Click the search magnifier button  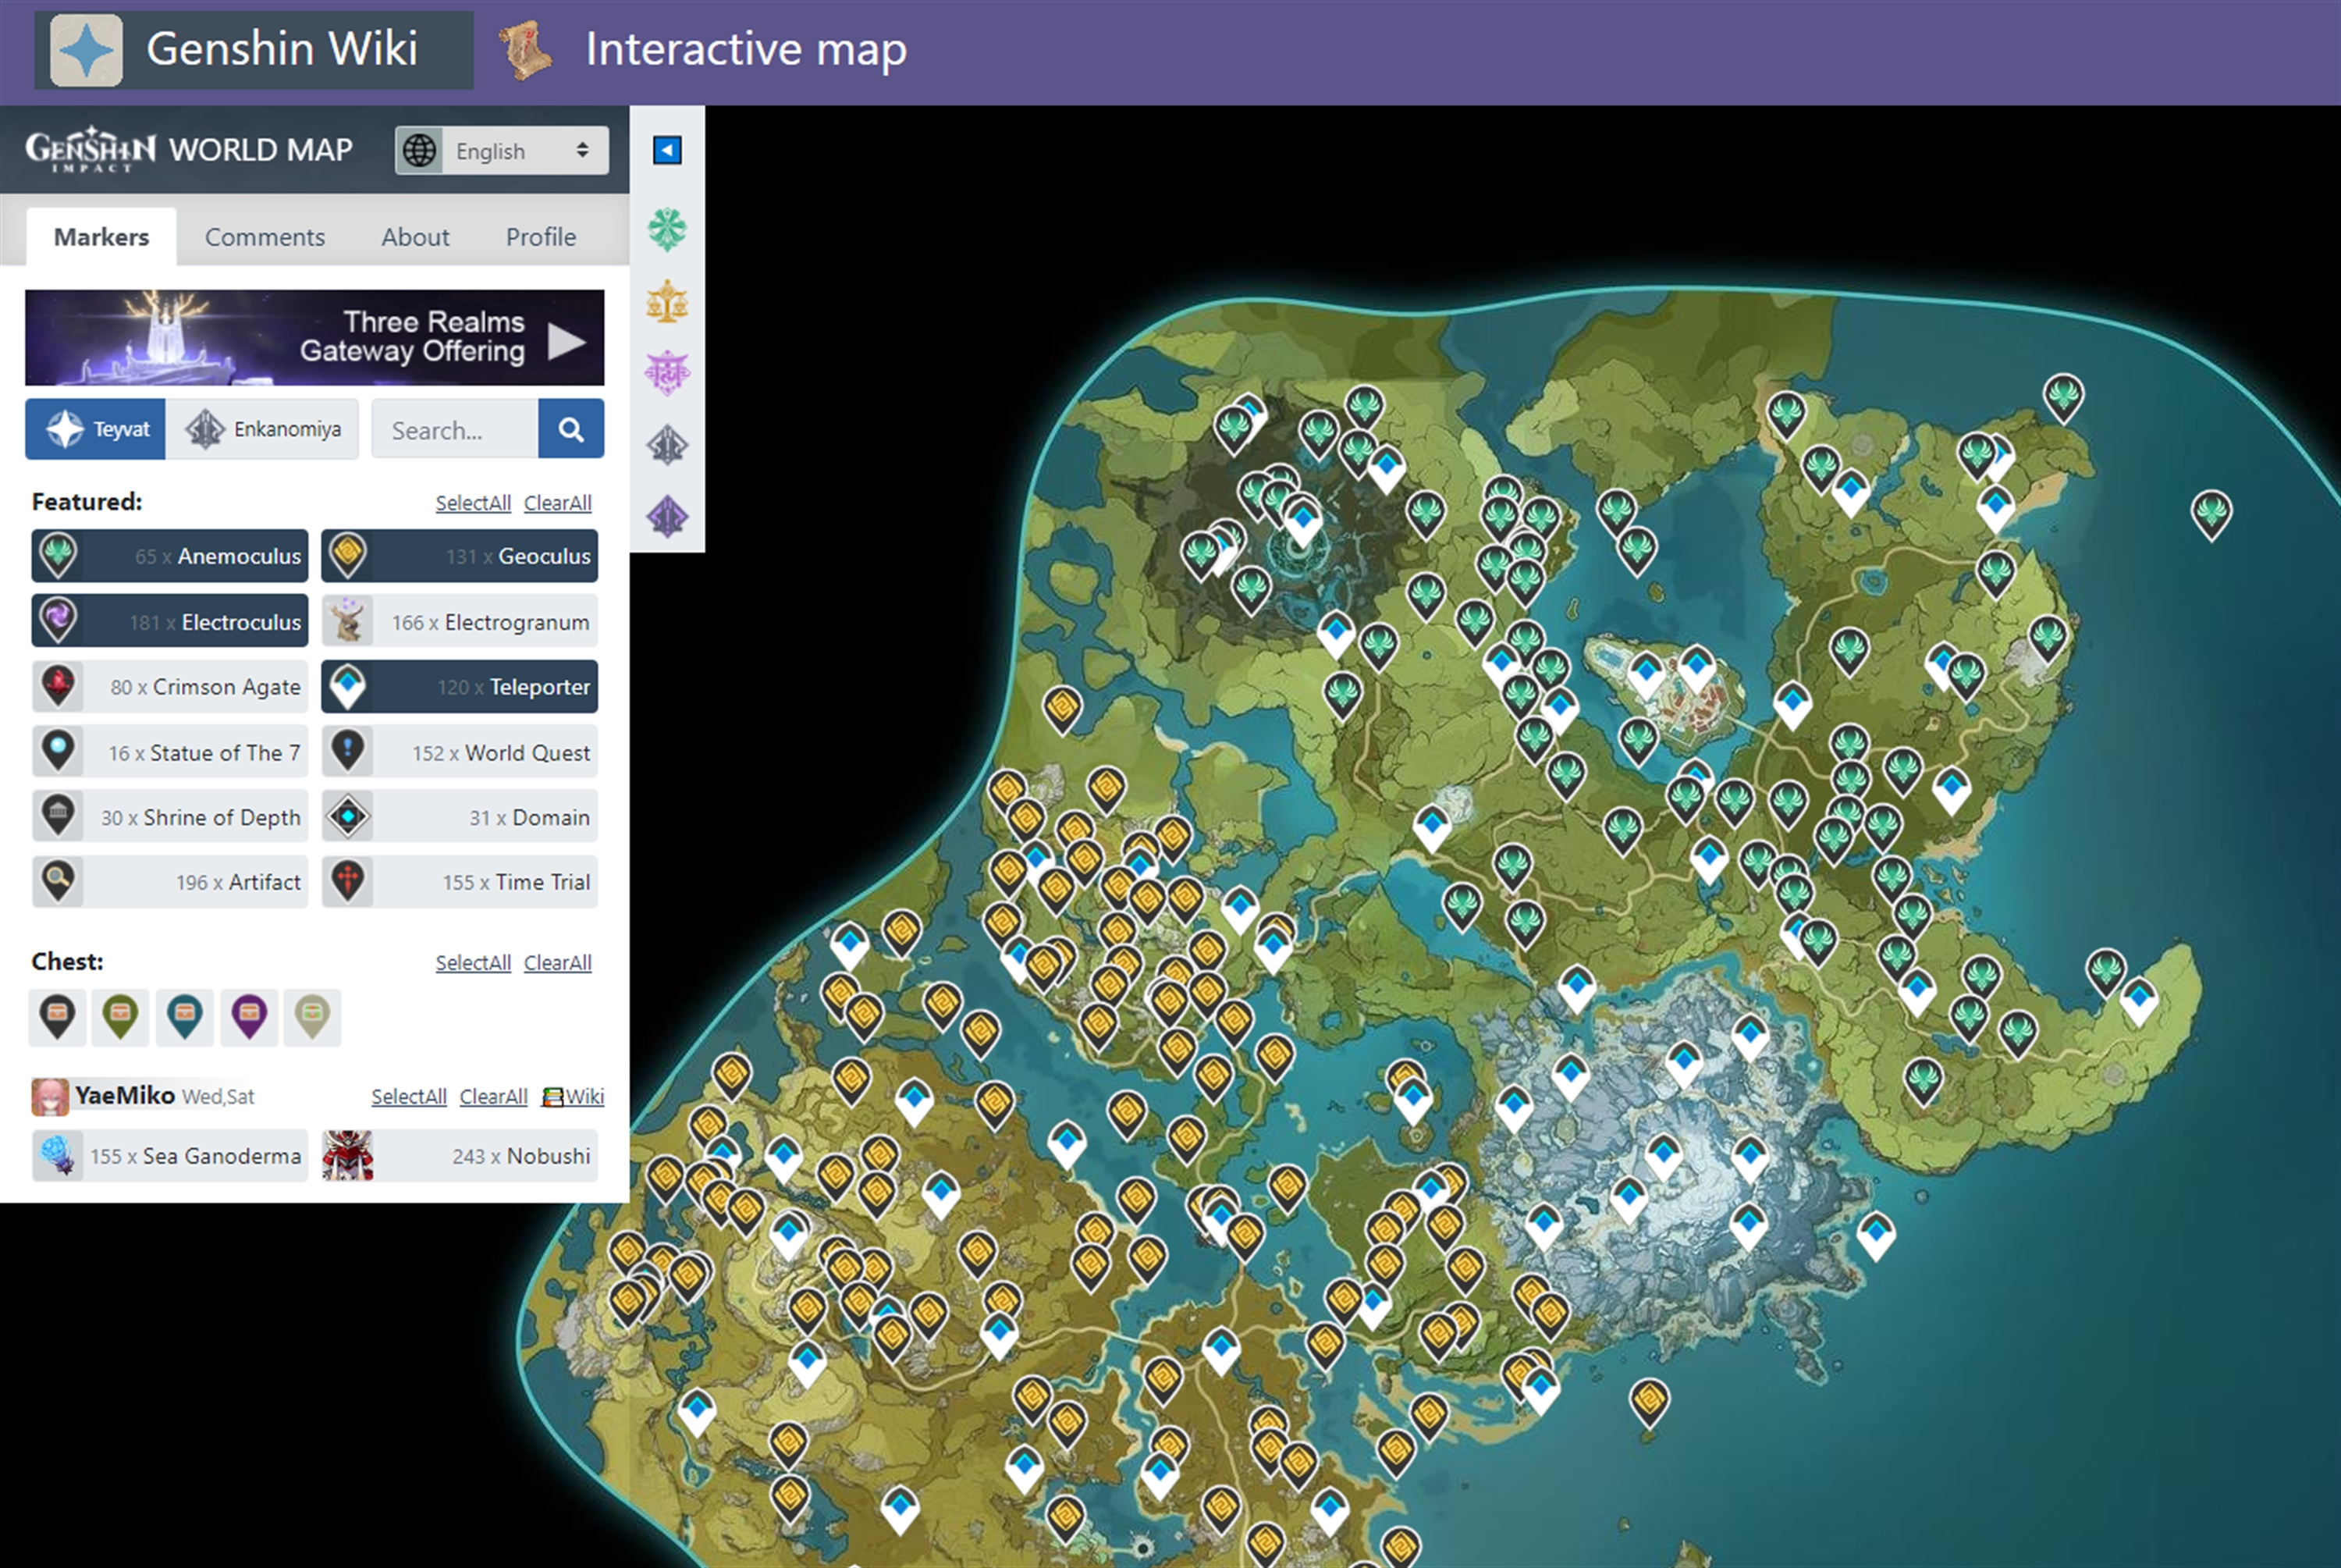coord(570,429)
